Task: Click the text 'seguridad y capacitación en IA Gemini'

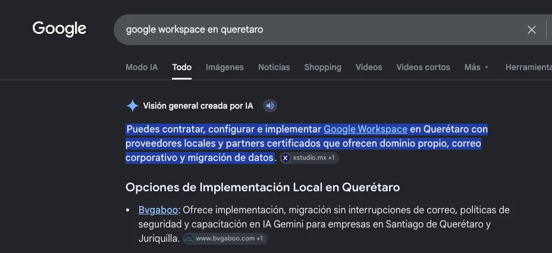Action: pyautogui.click(x=208, y=224)
